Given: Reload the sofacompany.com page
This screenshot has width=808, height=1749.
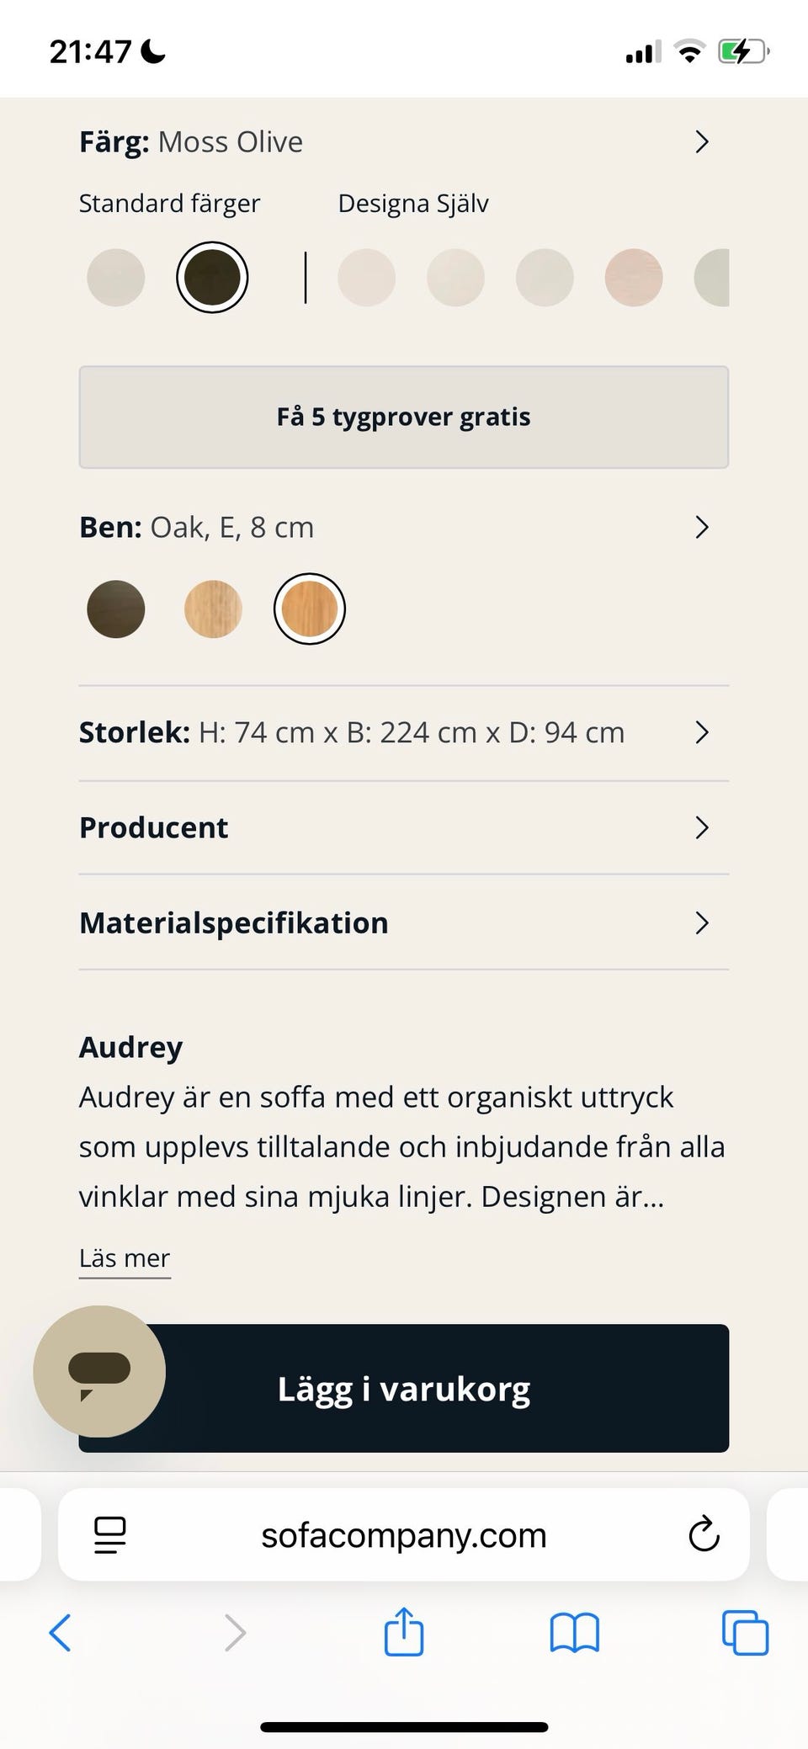Looking at the screenshot, I should point(704,1535).
